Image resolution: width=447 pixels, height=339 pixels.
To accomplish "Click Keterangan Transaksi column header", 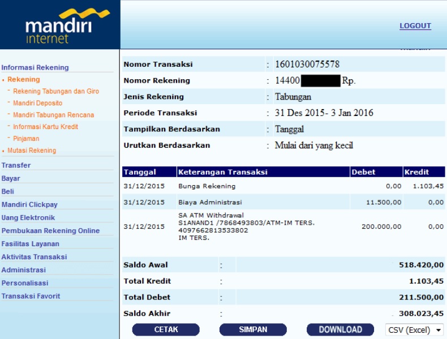I will (x=263, y=172).
